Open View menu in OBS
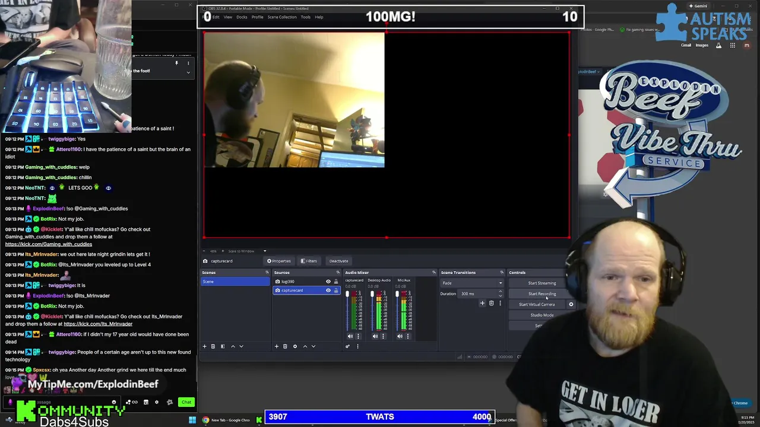The image size is (760, 427). 228,17
